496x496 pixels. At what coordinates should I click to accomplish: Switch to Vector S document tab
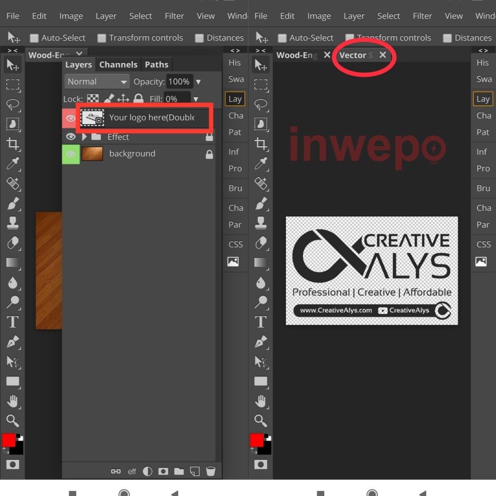(356, 55)
